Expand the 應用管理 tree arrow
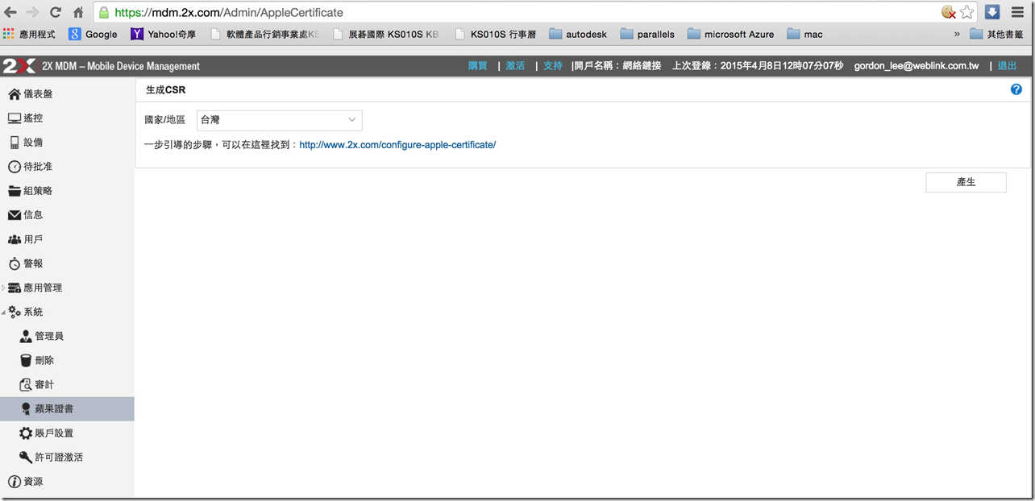Screen dimensions: 1035x501 [3, 288]
